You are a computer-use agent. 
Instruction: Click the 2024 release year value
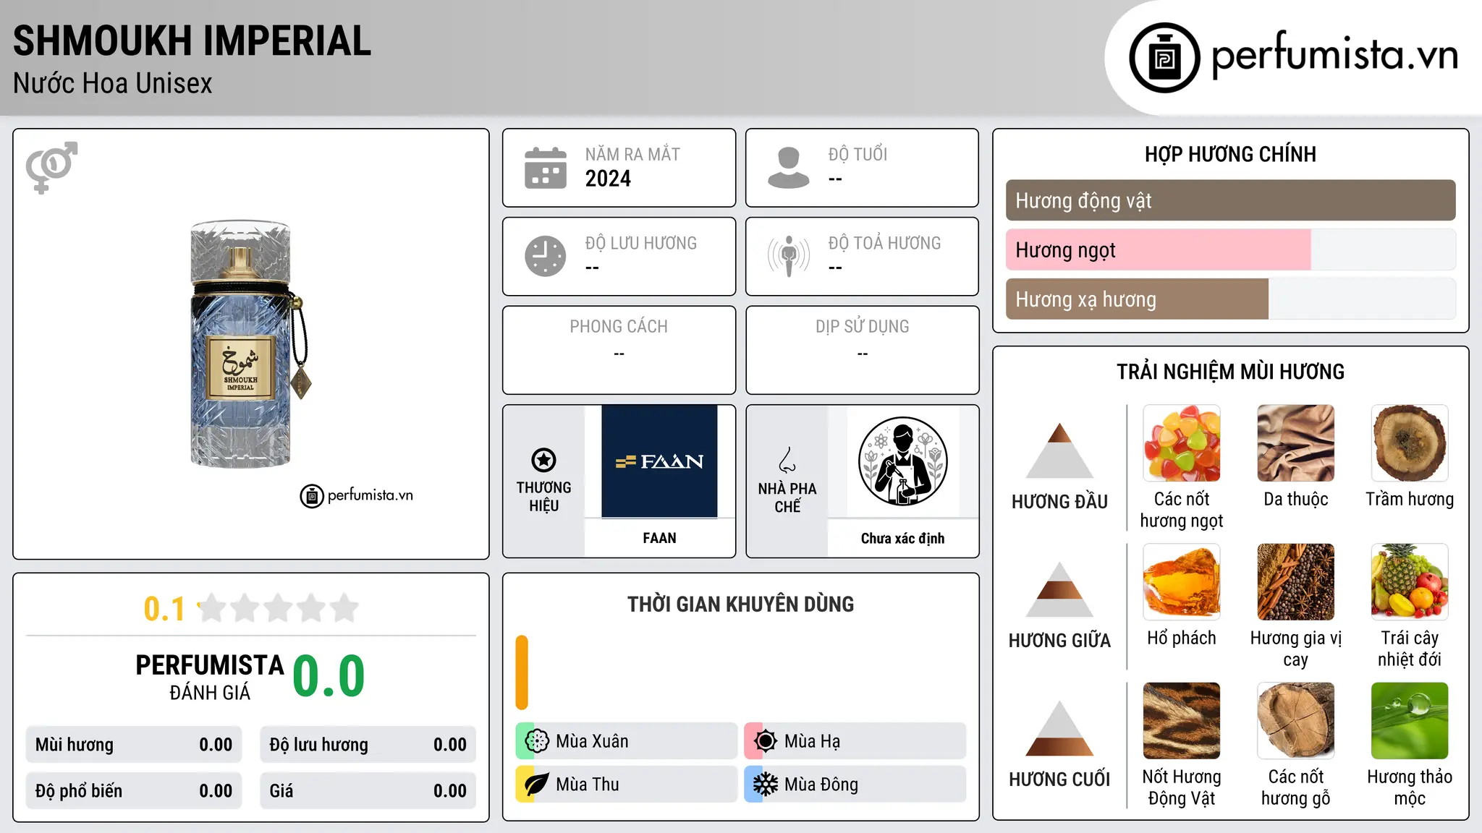(x=608, y=179)
